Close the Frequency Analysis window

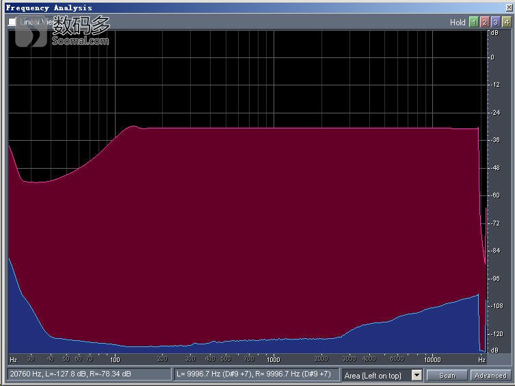click(508, 8)
